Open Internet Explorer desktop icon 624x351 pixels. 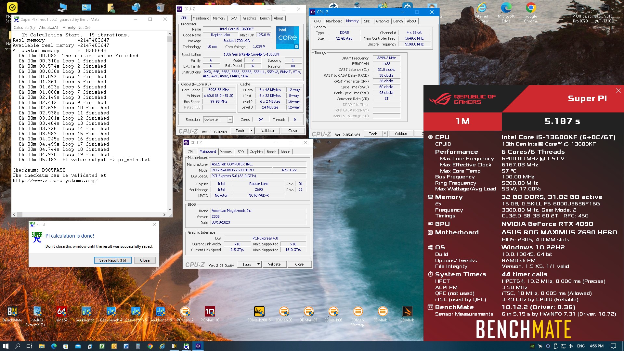481,12
